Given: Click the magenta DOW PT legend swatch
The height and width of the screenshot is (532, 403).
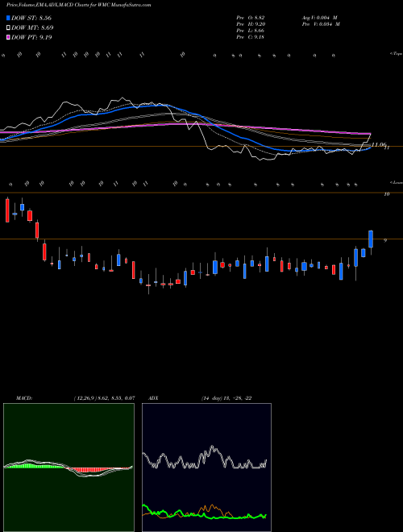Looking at the screenshot, I should pyautogui.click(x=8, y=37).
